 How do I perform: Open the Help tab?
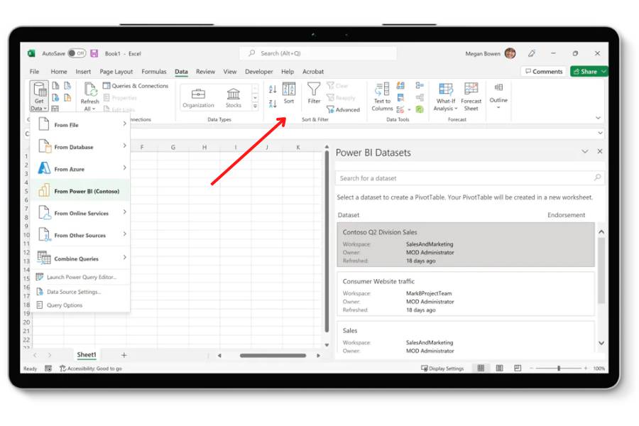[288, 71]
